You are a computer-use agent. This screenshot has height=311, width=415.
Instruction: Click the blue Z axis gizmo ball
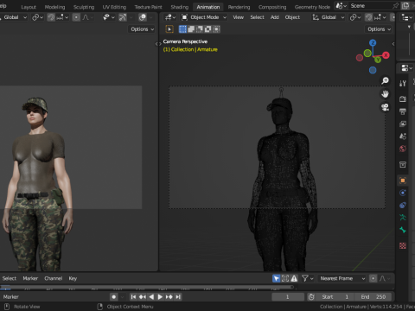[373, 43]
